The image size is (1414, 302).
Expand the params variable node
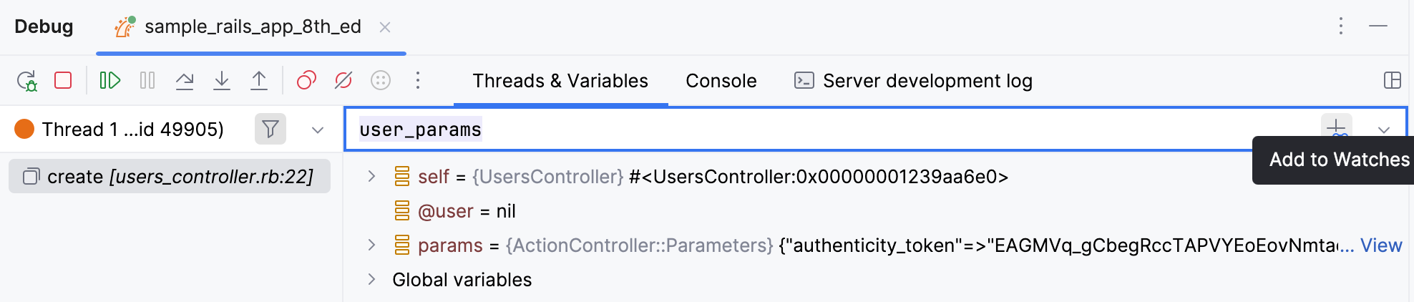click(x=371, y=245)
